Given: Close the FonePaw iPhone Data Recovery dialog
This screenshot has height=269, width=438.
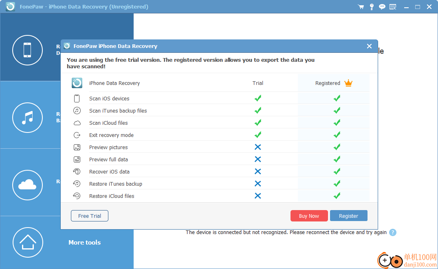Looking at the screenshot, I should tap(369, 46).
